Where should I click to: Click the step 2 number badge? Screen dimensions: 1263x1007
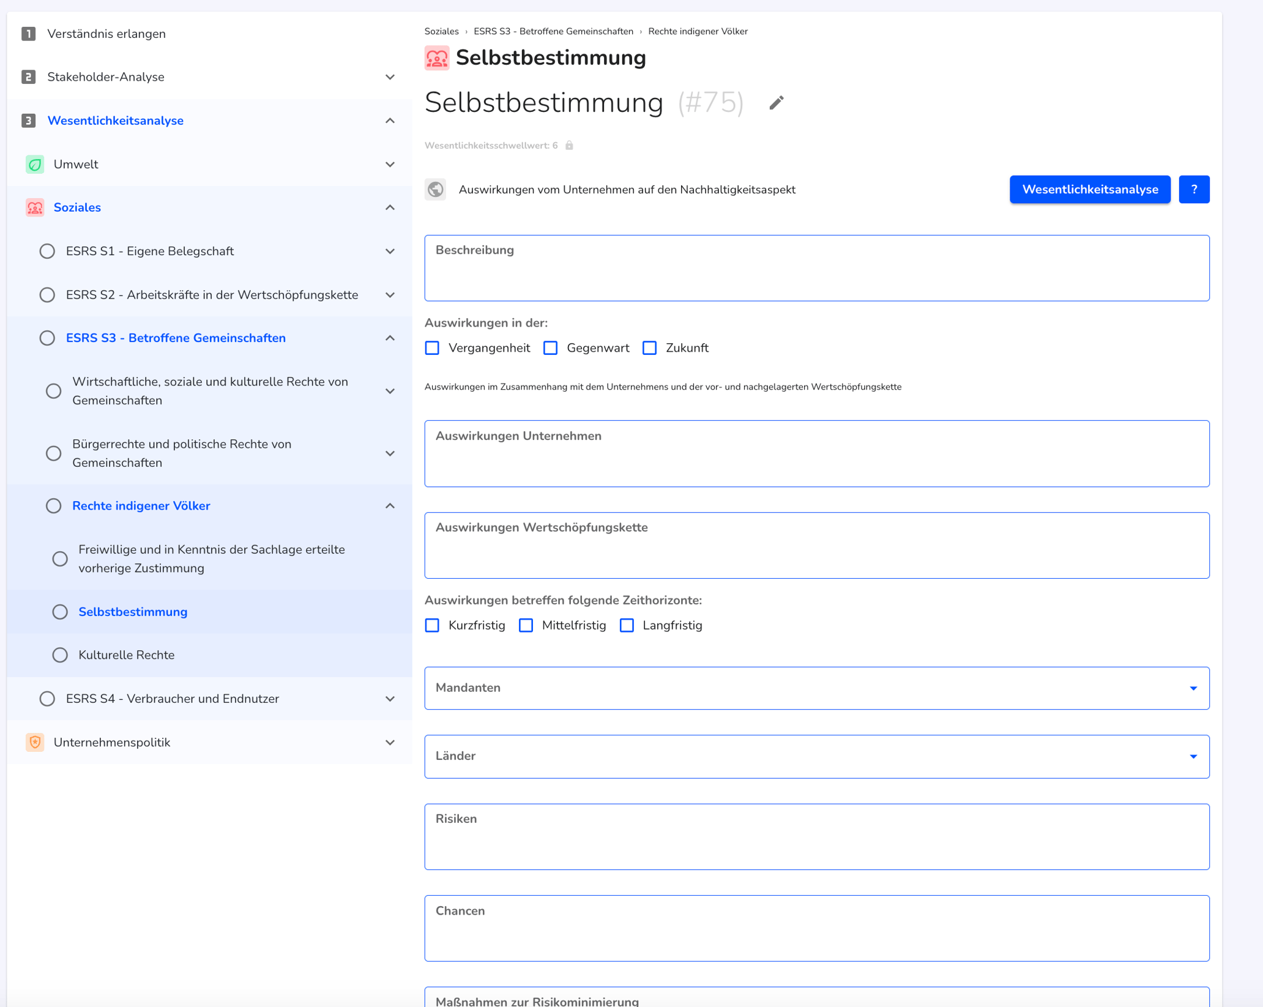tap(28, 77)
